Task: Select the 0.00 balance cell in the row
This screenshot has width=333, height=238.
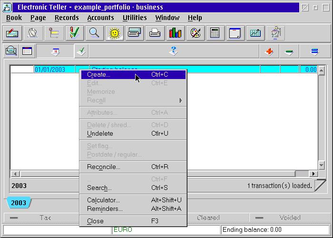Action: (309, 69)
